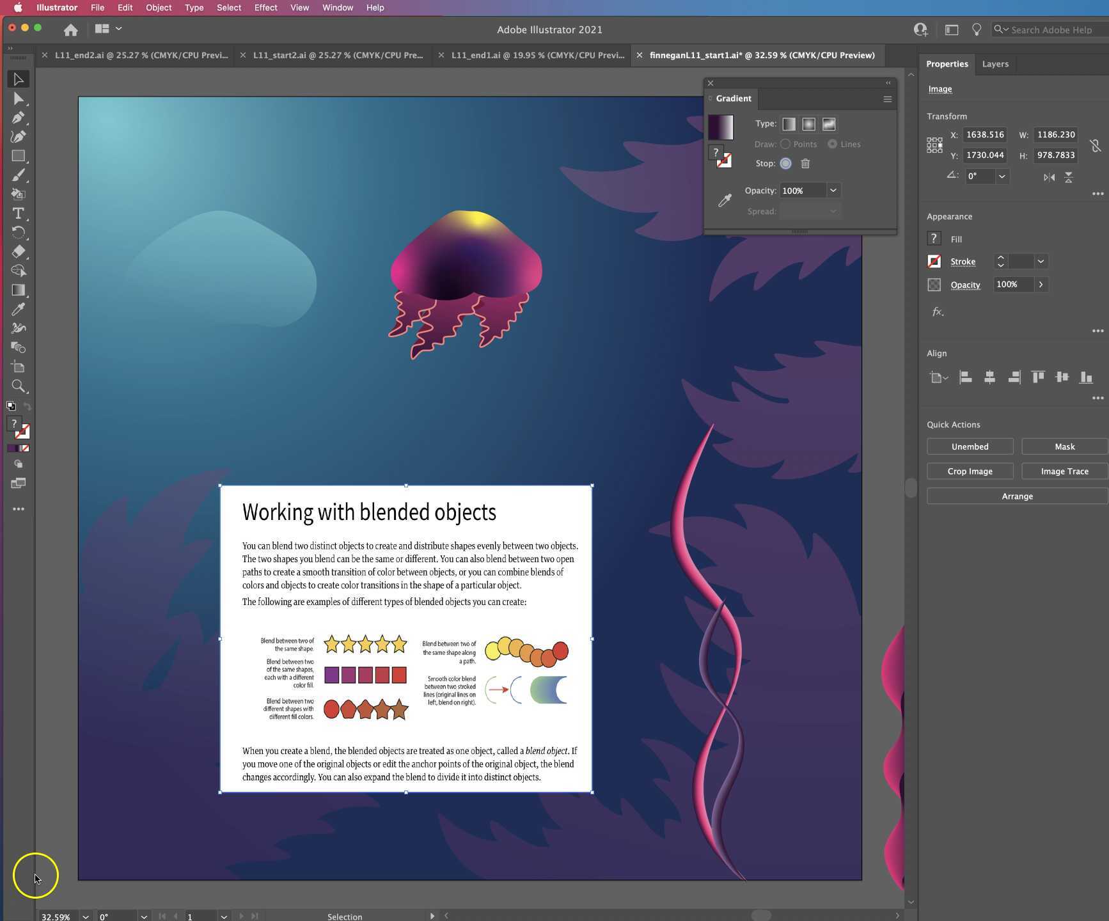Select the Type tool
This screenshot has width=1109, height=921.
[19, 214]
